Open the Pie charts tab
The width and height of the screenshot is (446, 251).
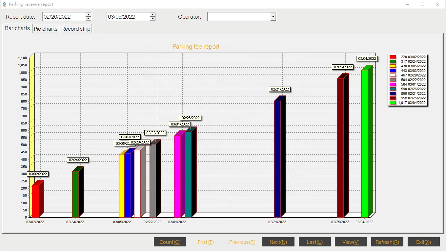click(46, 29)
